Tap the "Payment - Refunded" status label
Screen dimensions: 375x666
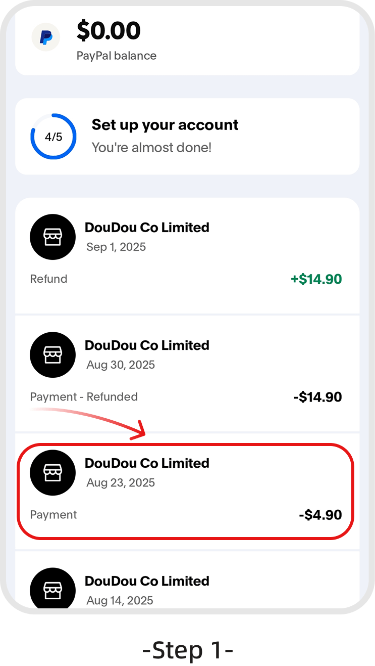point(84,397)
